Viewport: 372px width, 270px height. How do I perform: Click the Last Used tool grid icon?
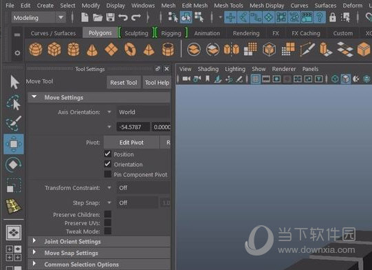[x=14, y=206]
